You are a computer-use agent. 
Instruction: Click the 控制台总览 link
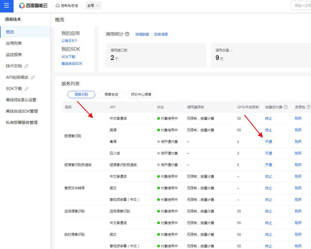(69, 6)
